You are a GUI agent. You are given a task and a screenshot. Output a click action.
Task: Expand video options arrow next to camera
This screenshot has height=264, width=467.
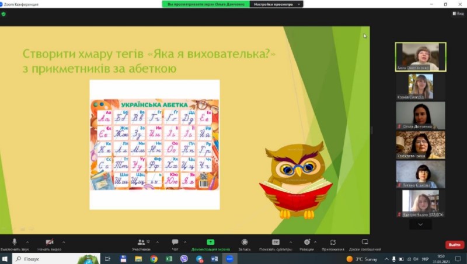coord(64,241)
